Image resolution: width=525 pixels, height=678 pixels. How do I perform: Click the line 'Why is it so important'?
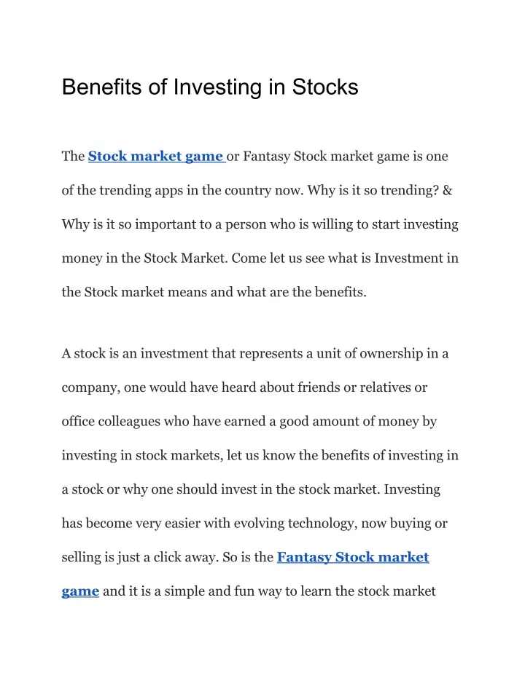pos(260,224)
